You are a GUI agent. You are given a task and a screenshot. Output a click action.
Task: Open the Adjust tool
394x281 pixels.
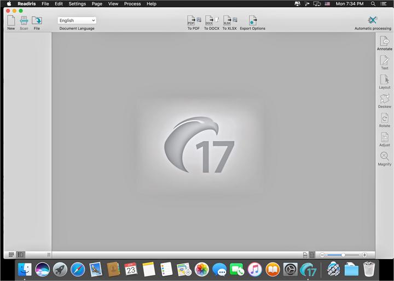tap(385, 140)
